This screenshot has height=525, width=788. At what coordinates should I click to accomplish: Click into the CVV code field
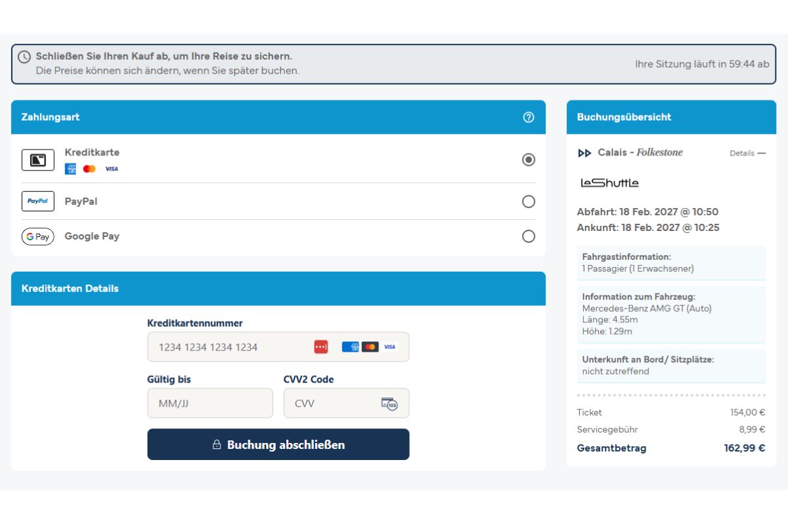point(346,403)
